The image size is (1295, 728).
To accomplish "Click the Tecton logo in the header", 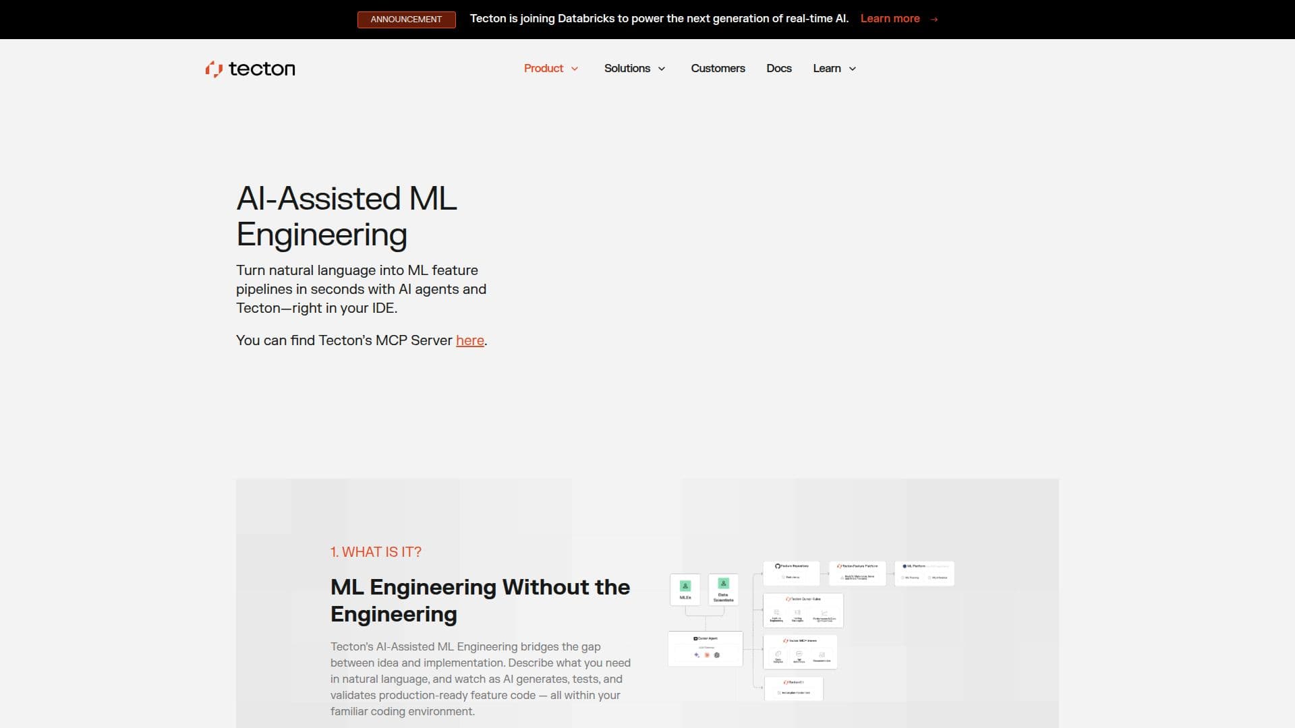I will click(x=250, y=69).
